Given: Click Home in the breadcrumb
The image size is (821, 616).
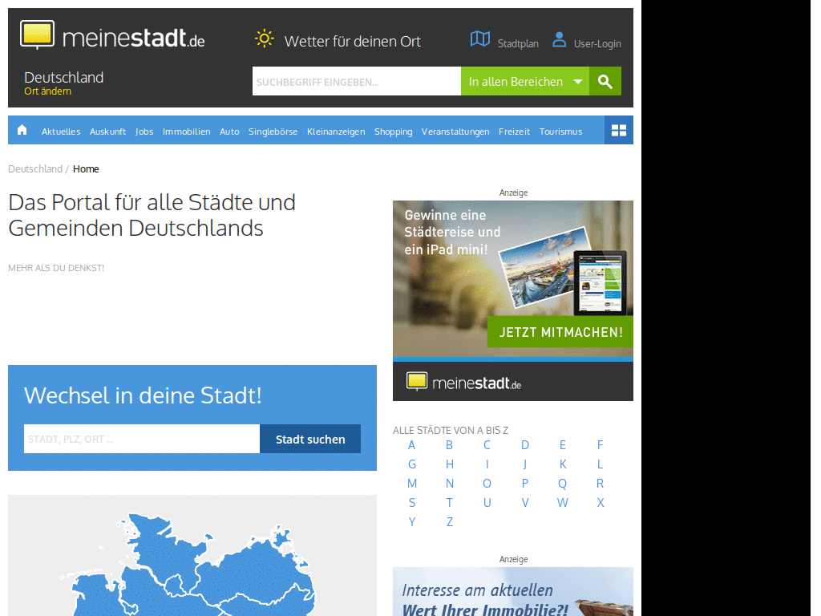Looking at the screenshot, I should tap(86, 168).
